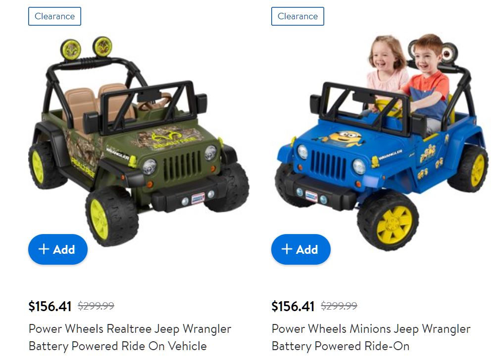Select Clearance badge above the green Jeep

[54, 16]
